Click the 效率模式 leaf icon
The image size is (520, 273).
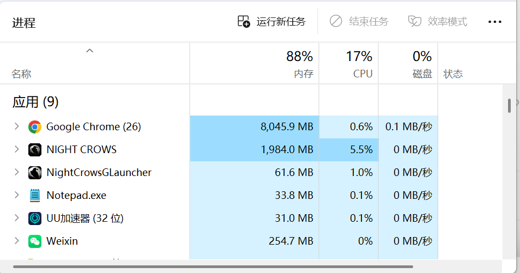[415, 22]
